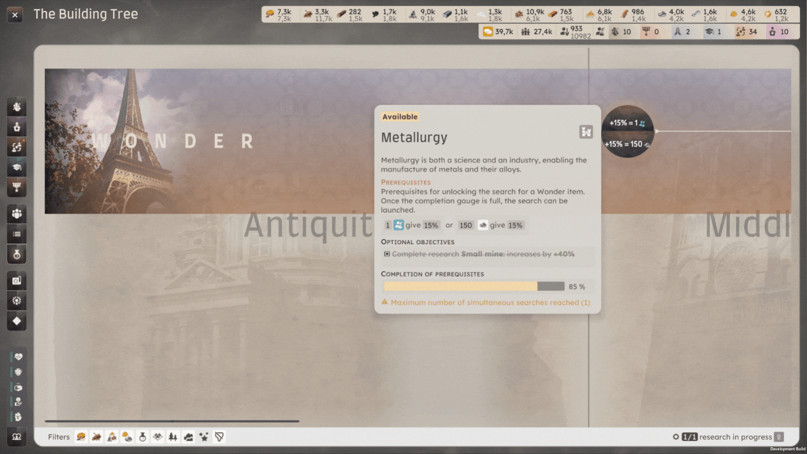This screenshot has width=807, height=454.
Task: Click the medal achievements sidebar icon
Action: [x=16, y=188]
